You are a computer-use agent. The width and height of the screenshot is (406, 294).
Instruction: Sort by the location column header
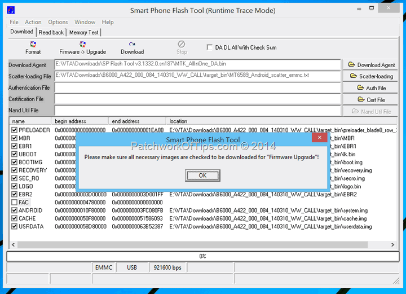282,121
